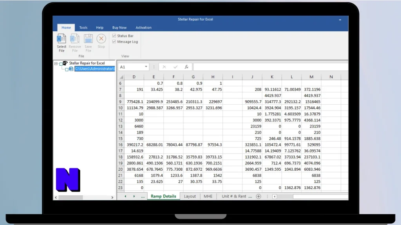Switch to the Layout sheet tab
The width and height of the screenshot is (401, 225).
click(190, 196)
